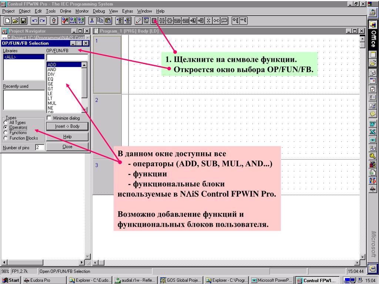This screenshot has width=379, height=284.
Task: Click the function block symbol icon
Action: tap(154, 21)
